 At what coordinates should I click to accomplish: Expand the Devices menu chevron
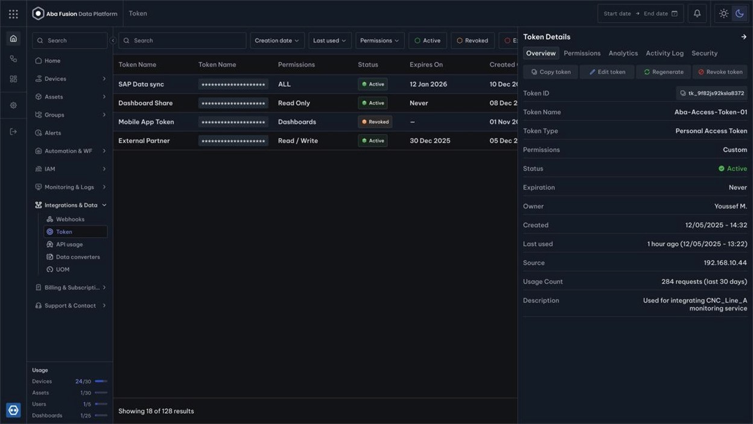(104, 79)
